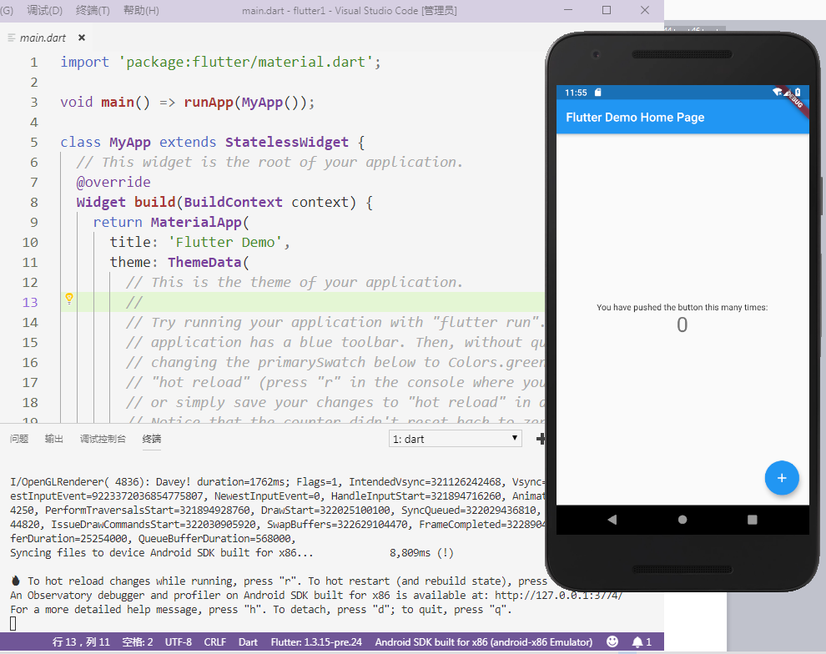Open the 帮助(H) menu
826x654 pixels.
[141, 11]
